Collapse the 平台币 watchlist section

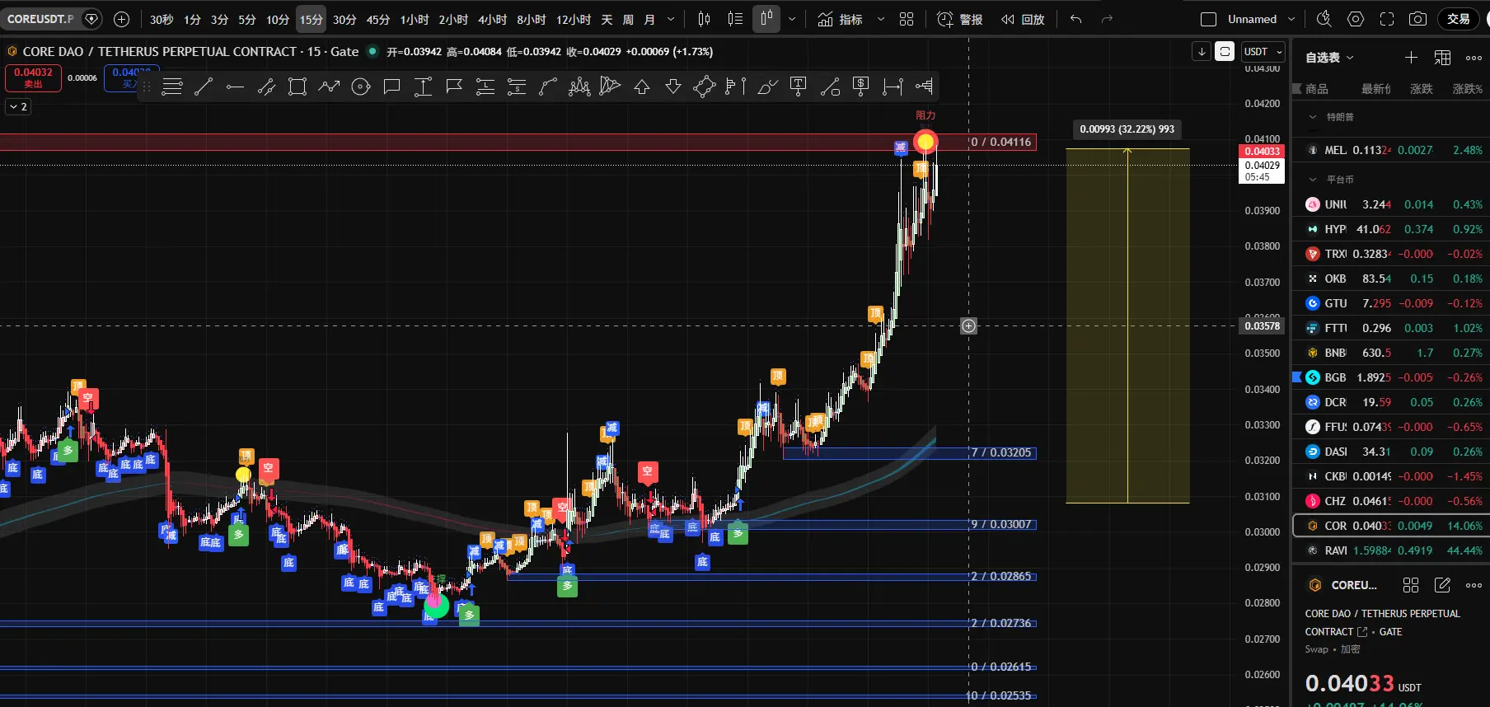pyautogui.click(x=1313, y=179)
